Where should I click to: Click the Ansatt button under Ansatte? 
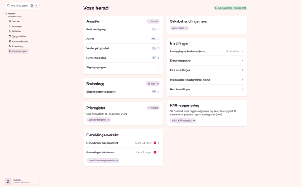(x=153, y=21)
